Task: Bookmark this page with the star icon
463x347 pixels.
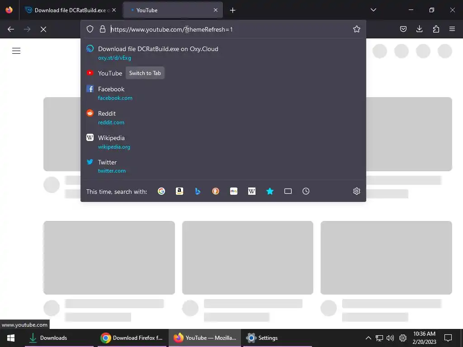Action: [357, 29]
